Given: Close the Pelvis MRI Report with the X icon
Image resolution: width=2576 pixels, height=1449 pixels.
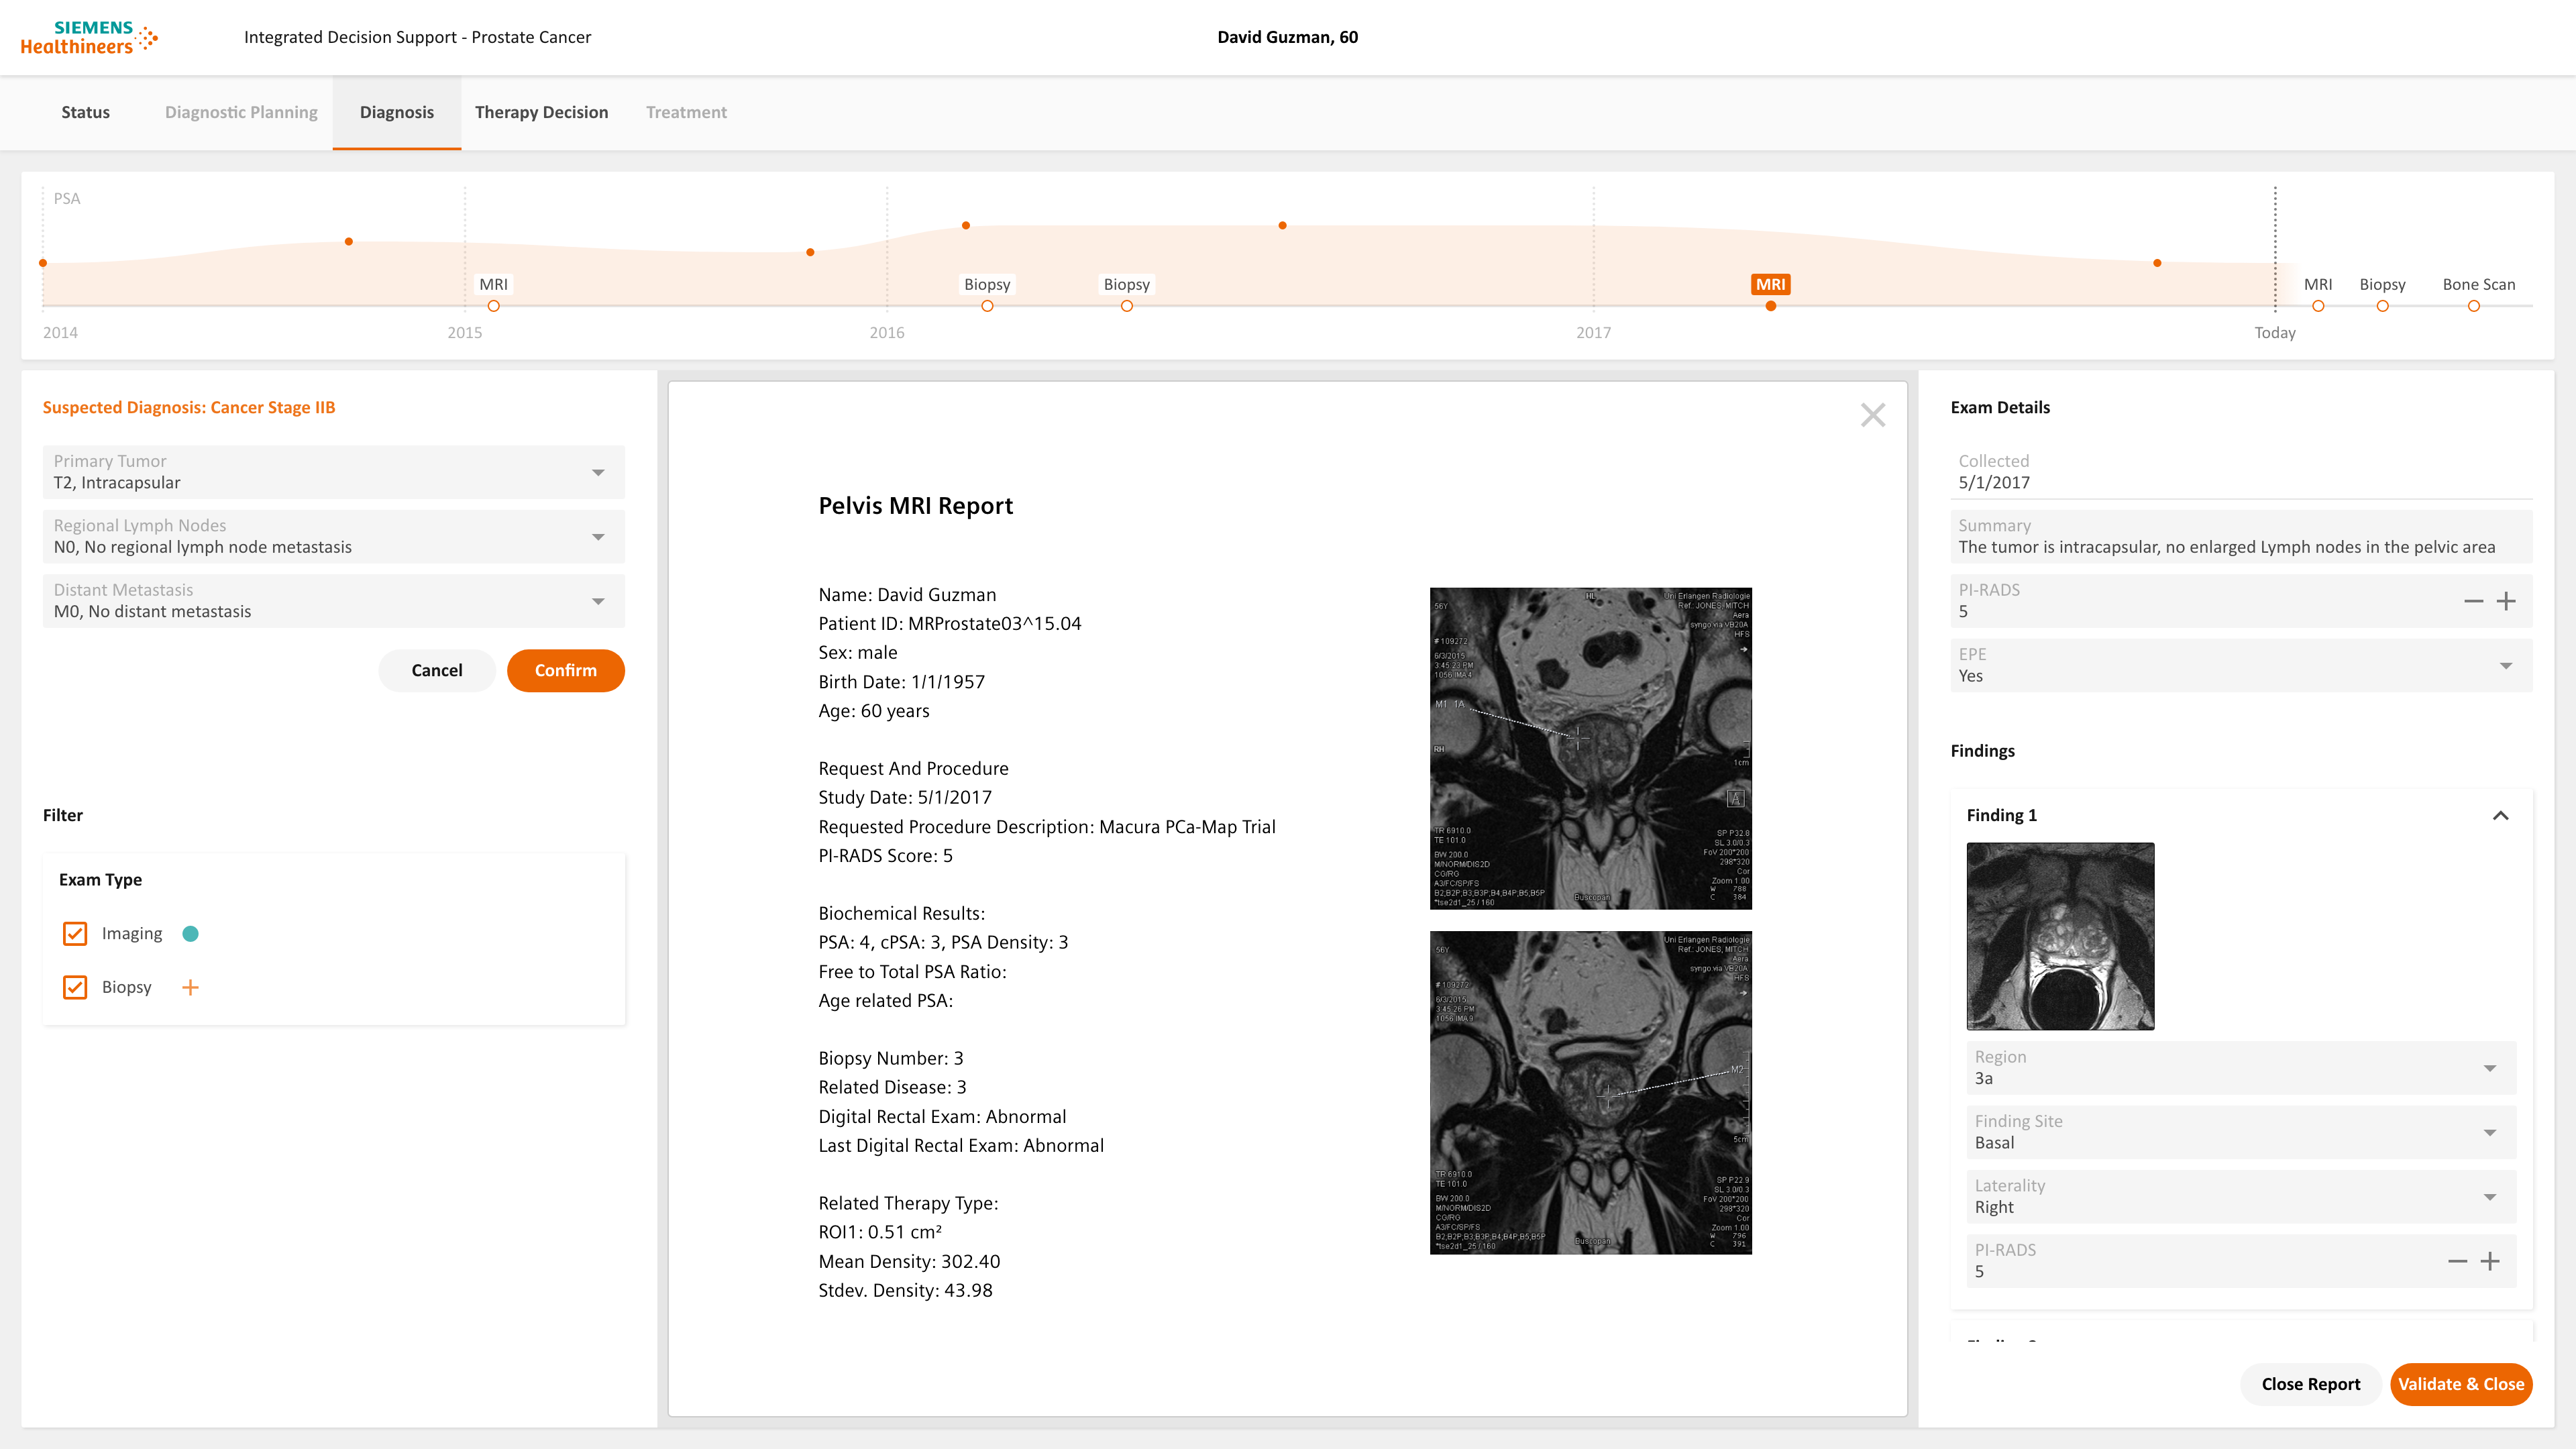Looking at the screenshot, I should pos(1873,415).
